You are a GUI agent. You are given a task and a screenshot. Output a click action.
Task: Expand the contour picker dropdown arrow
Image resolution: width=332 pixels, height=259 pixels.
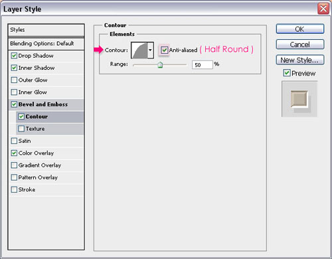[151, 50]
